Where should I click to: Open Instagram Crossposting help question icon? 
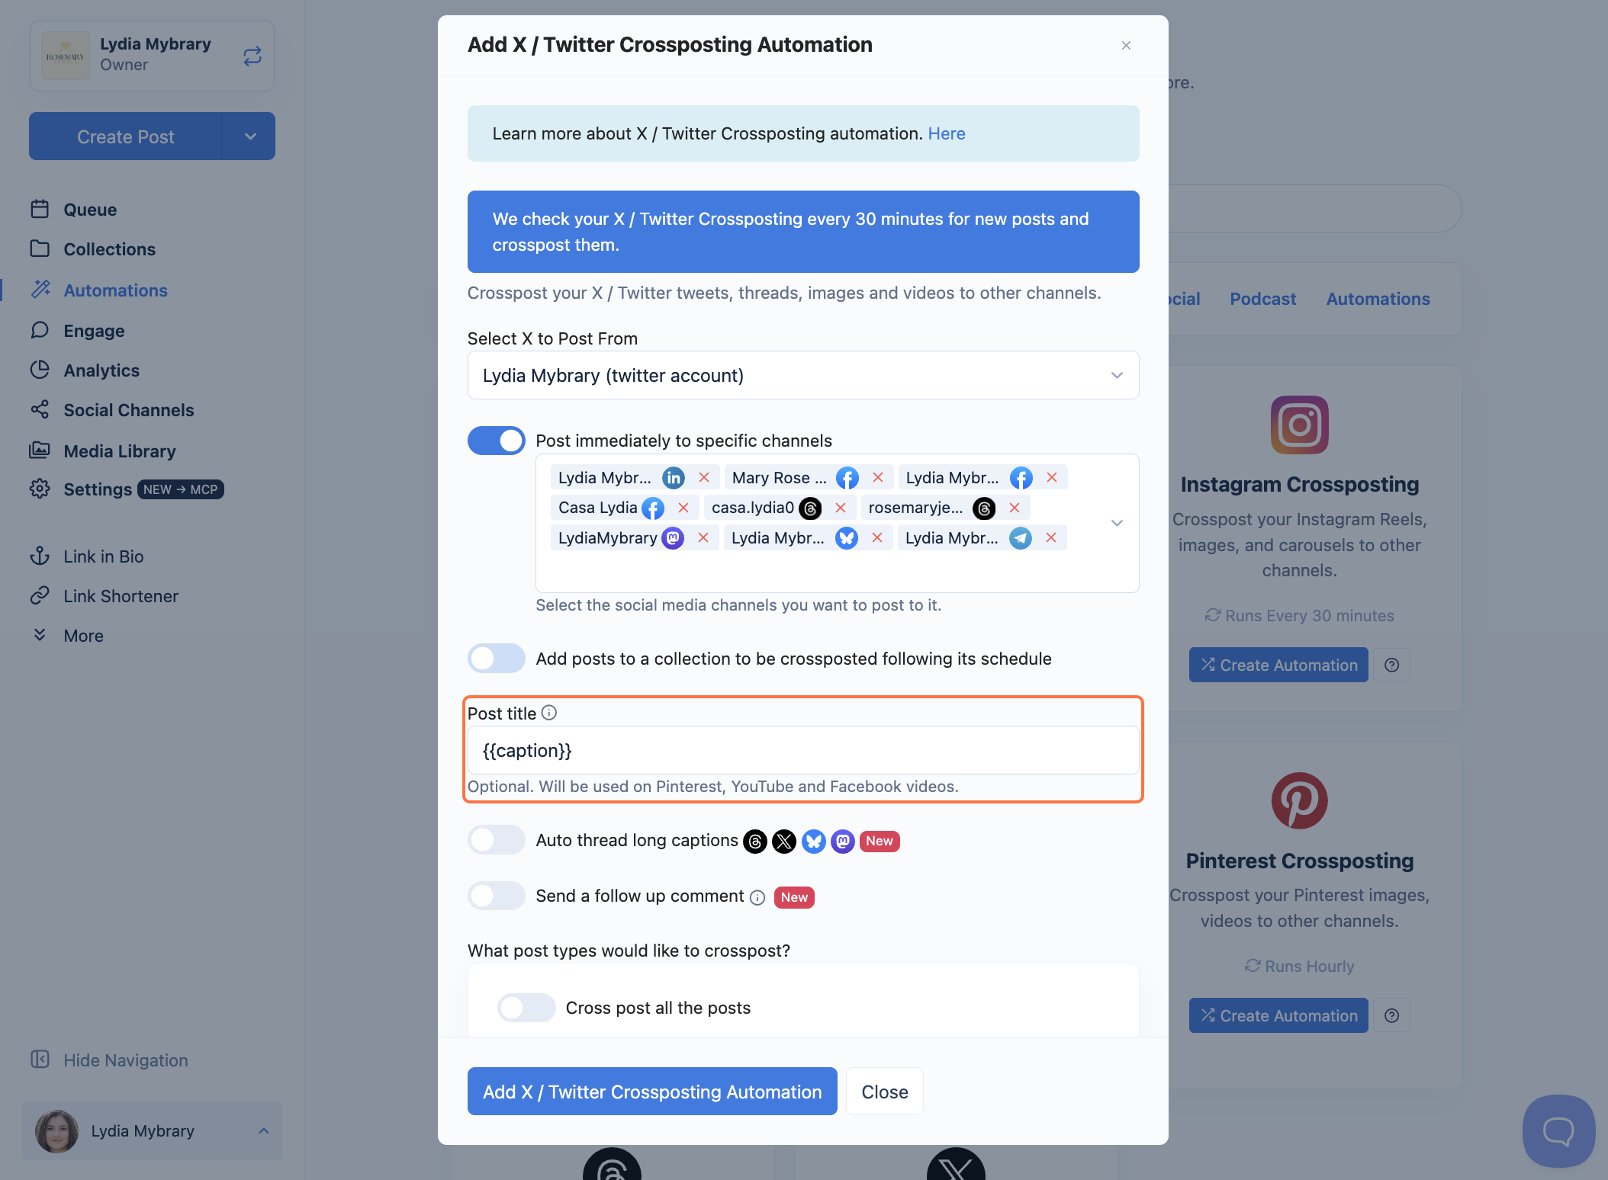(x=1392, y=665)
